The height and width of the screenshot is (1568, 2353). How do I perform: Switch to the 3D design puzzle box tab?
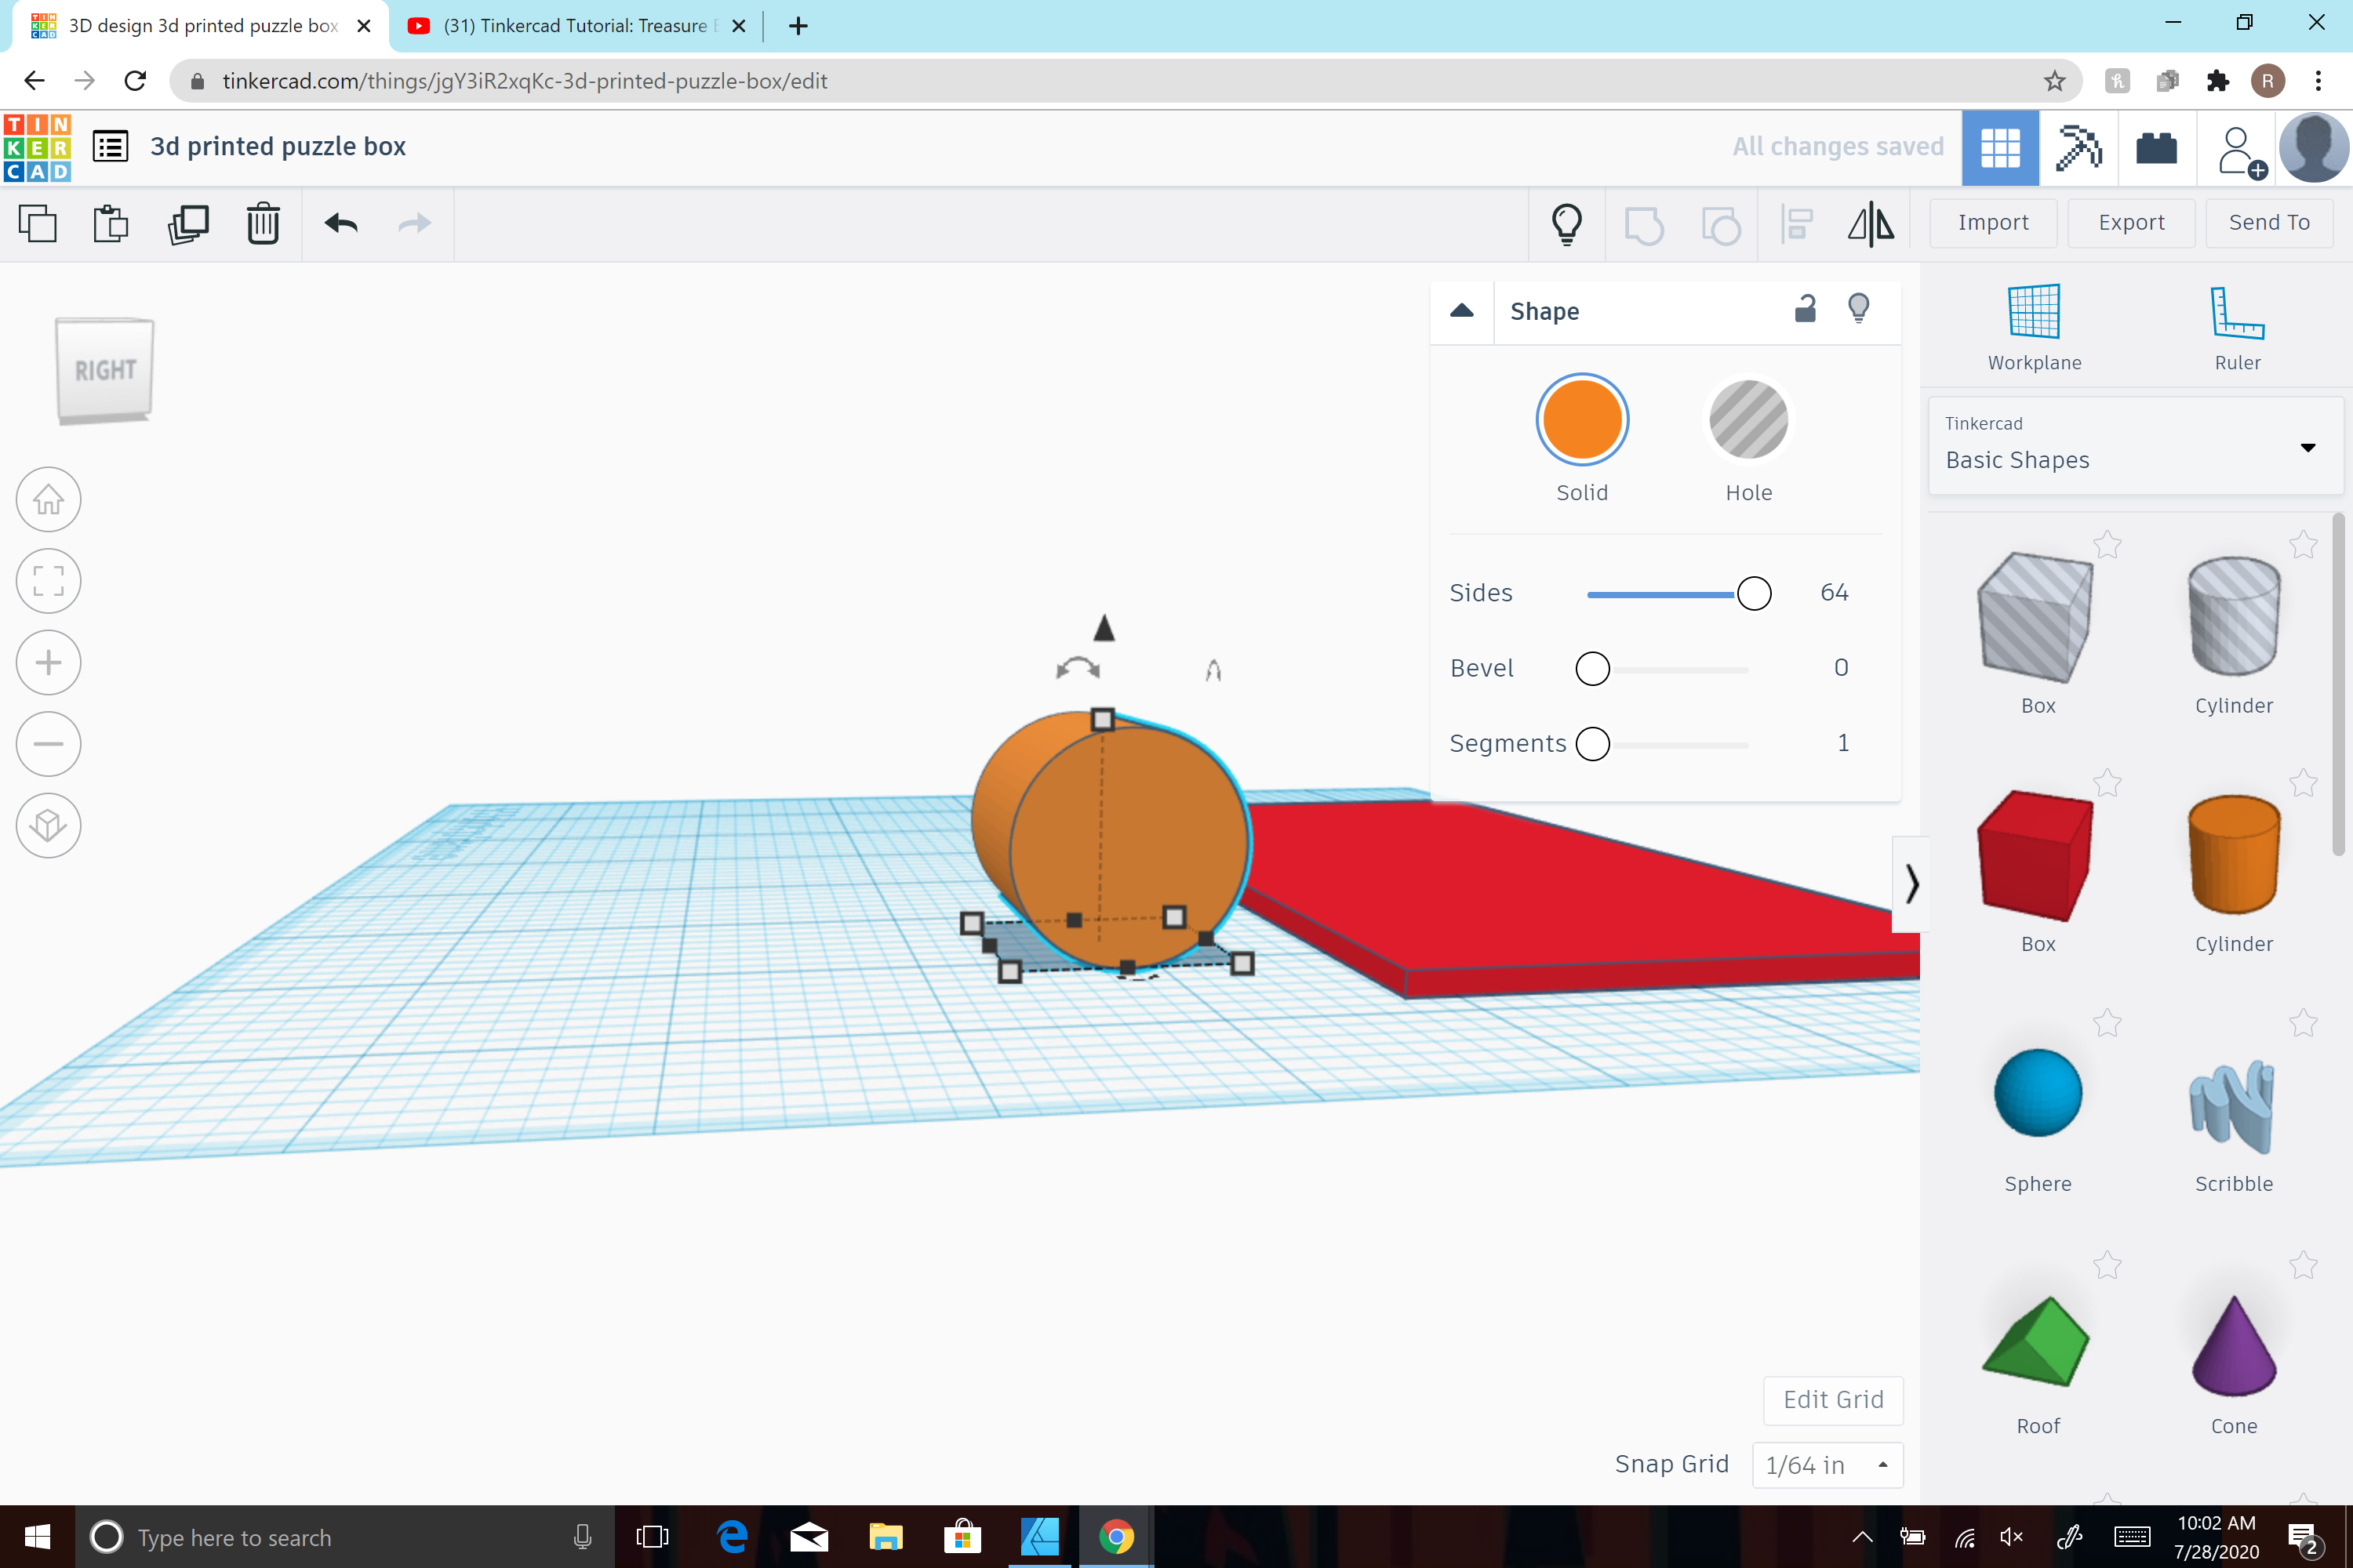pos(200,26)
